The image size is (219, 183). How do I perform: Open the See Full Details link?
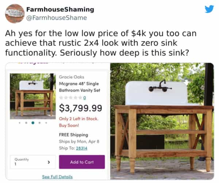pos(57,177)
